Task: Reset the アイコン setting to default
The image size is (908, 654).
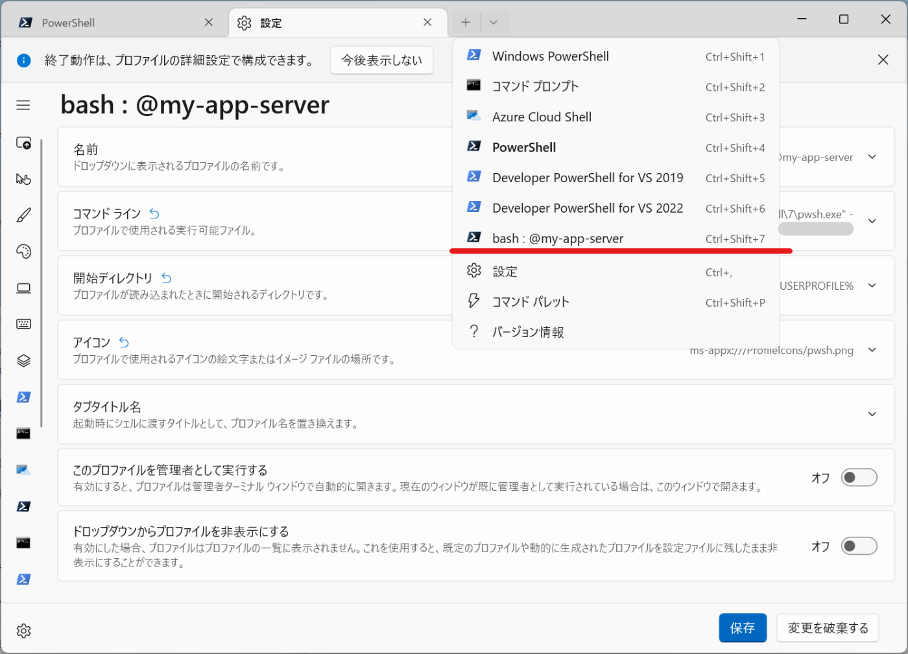Action: pyautogui.click(x=124, y=342)
